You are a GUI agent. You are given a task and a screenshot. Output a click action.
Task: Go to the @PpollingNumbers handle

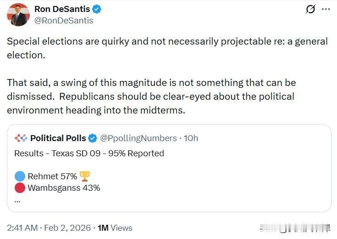coord(138,138)
